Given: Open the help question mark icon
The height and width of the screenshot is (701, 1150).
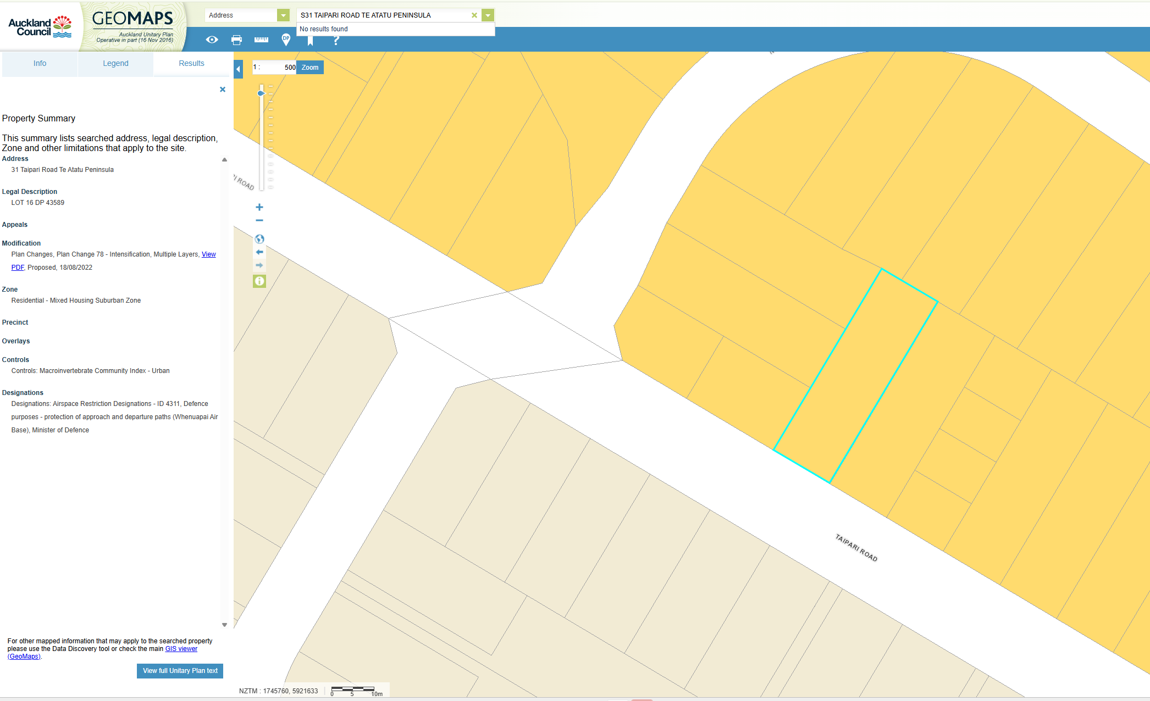Looking at the screenshot, I should [x=336, y=40].
